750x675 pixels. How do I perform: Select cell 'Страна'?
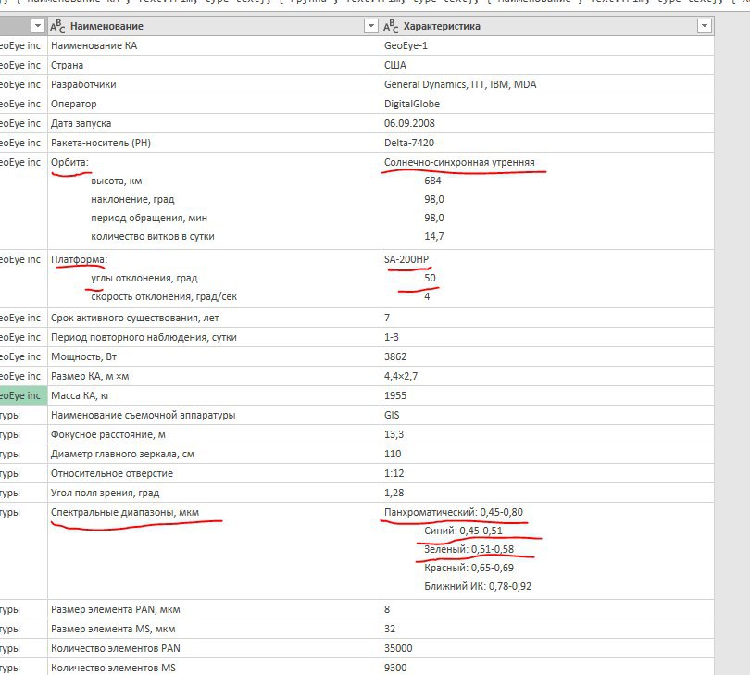pos(214,65)
